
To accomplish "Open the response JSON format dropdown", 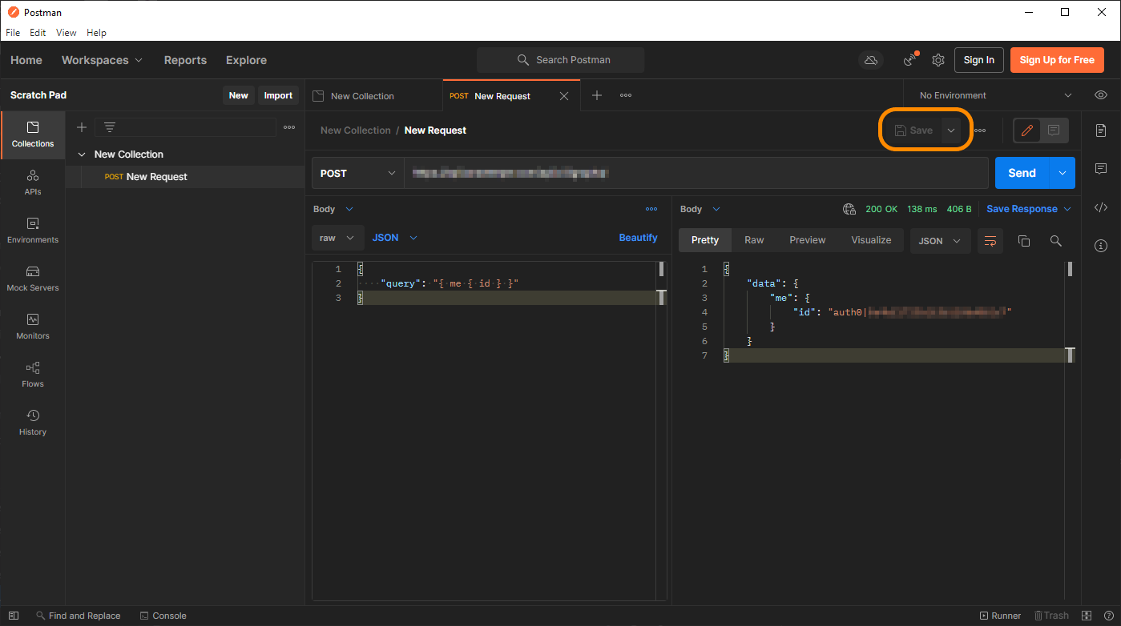I will pyautogui.click(x=940, y=241).
